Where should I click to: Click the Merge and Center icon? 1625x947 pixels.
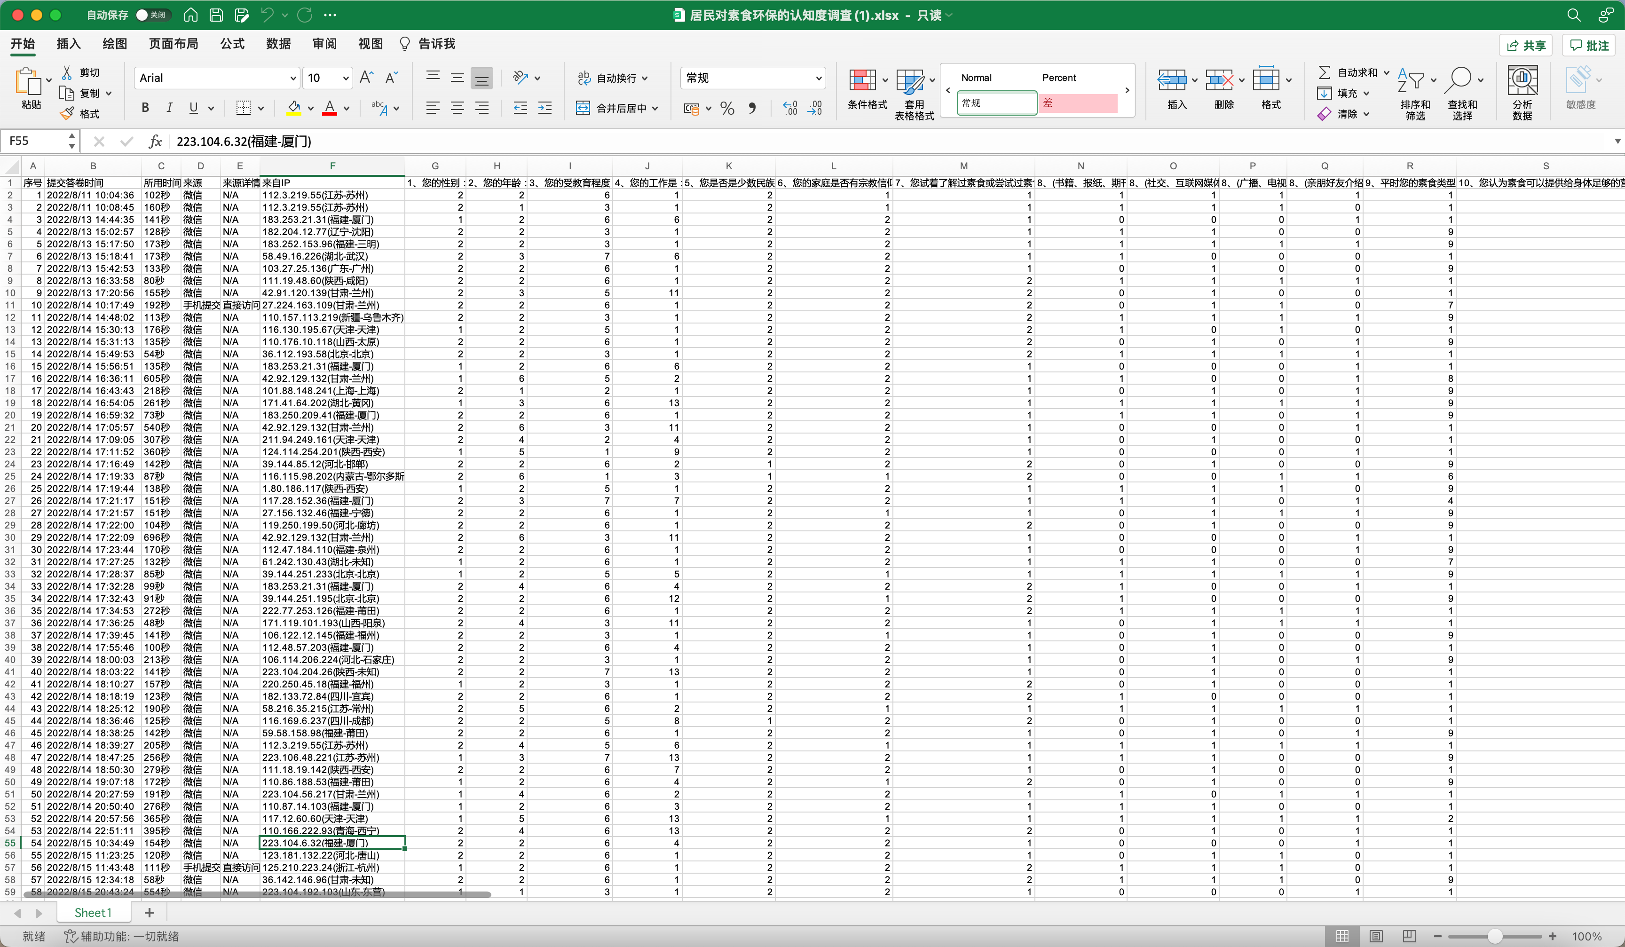(583, 108)
